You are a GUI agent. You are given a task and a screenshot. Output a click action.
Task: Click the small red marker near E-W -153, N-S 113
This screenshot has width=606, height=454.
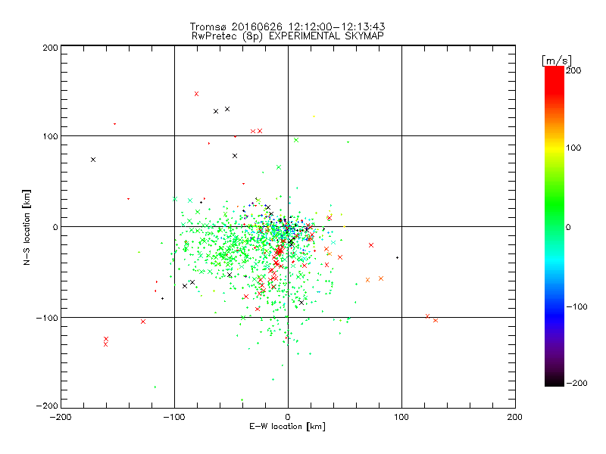tap(115, 124)
